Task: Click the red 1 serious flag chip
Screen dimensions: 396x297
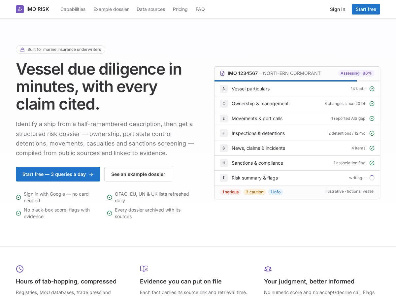Action: [x=230, y=192]
